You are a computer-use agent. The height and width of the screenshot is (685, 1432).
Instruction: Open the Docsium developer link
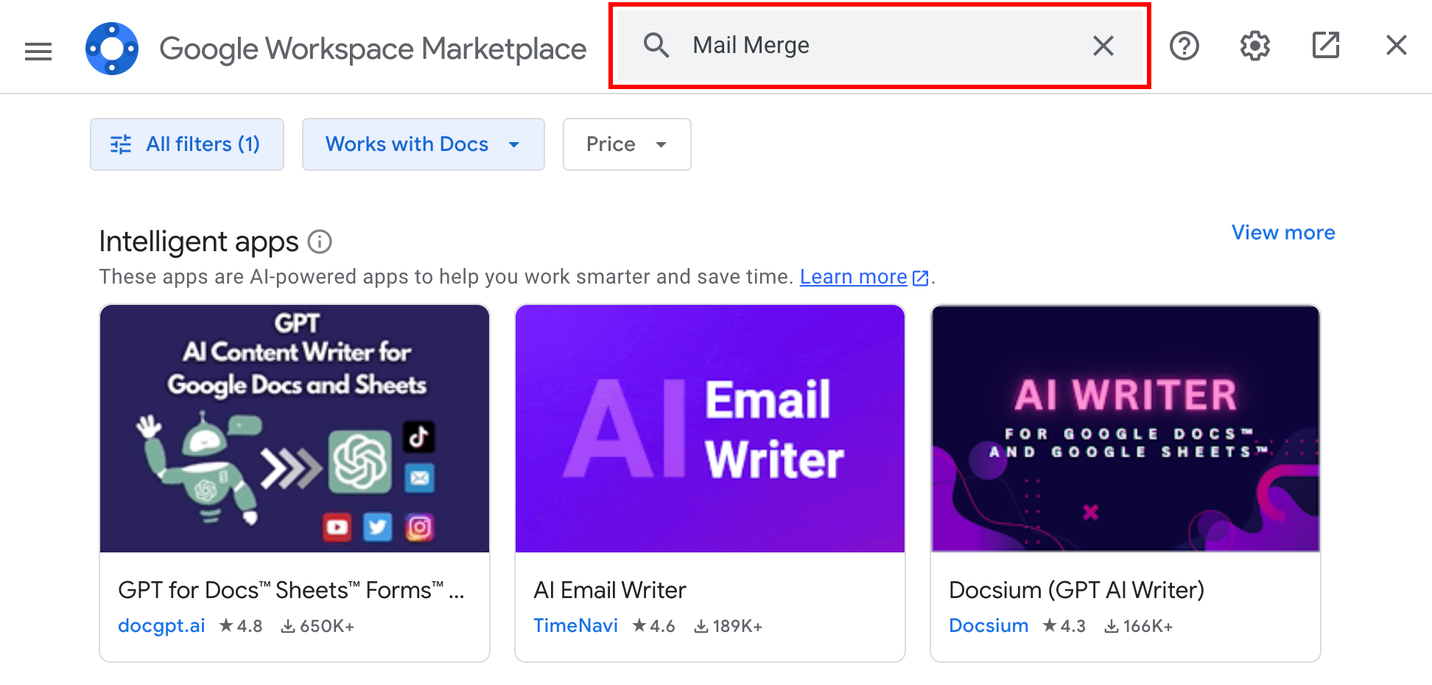pyautogui.click(x=989, y=626)
